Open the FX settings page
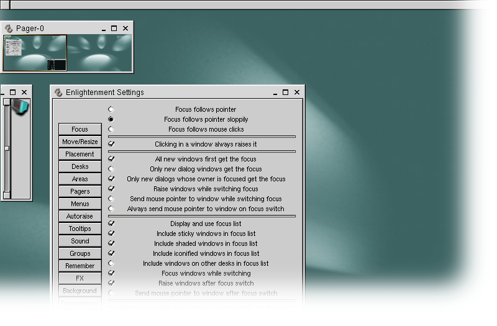The width and height of the screenshot is (497, 326). 80,278
